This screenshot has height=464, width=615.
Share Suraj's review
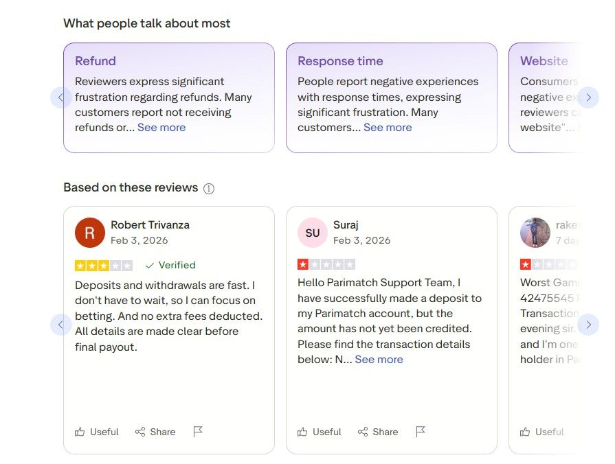pyautogui.click(x=378, y=432)
